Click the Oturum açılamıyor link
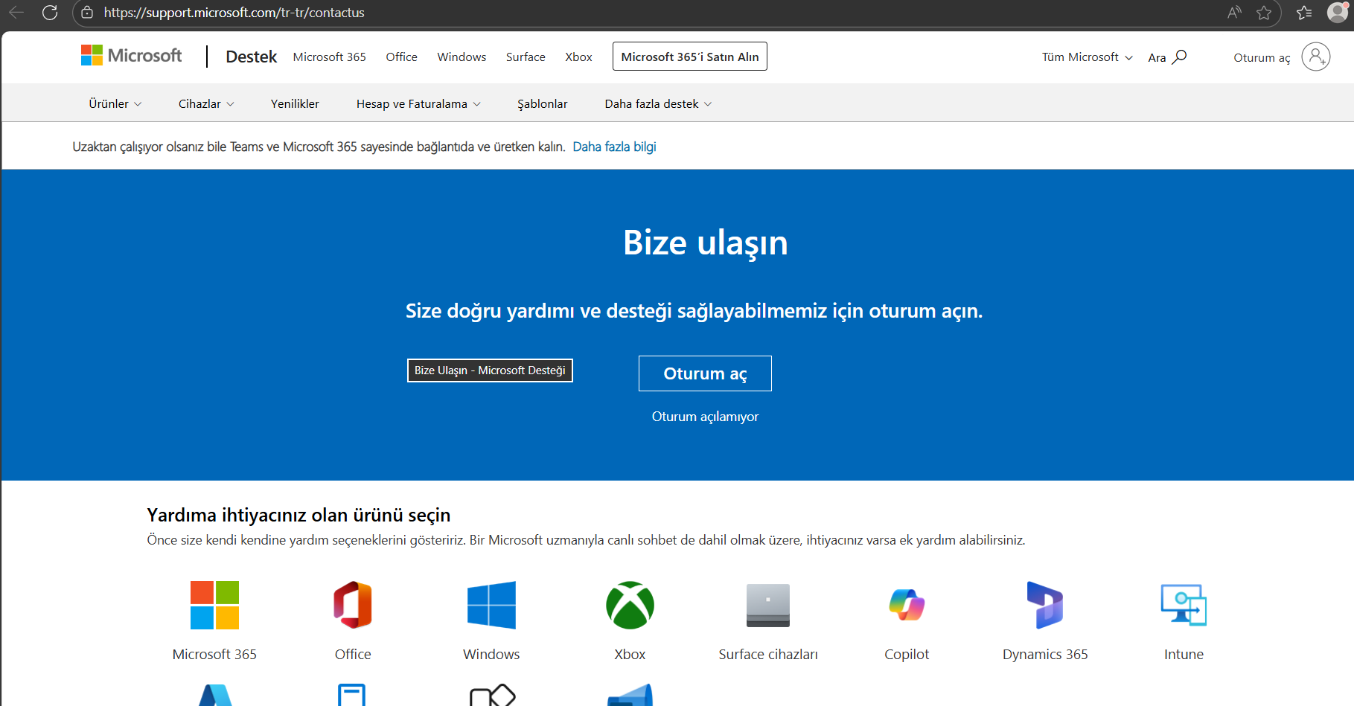Screen dimensions: 1354x706 (x=705, y=417)
